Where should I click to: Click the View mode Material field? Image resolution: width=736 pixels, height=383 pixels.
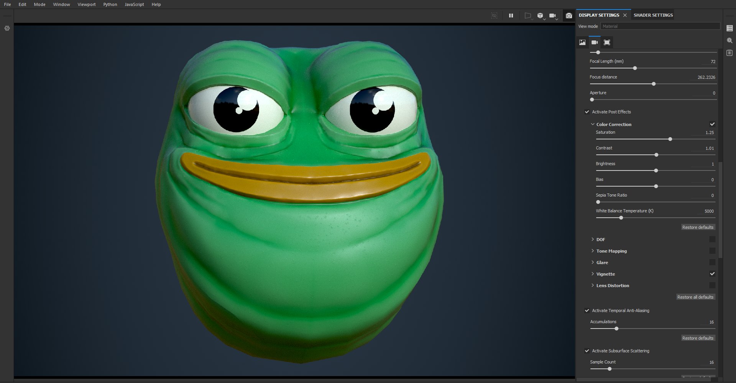[x=660, y=26]
